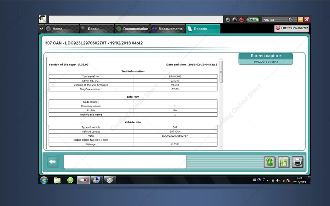The width and height of the screenshot is (330, 206).
Task: Click the wrench icon beside v07.83
Action: click(x=291, y=20)
